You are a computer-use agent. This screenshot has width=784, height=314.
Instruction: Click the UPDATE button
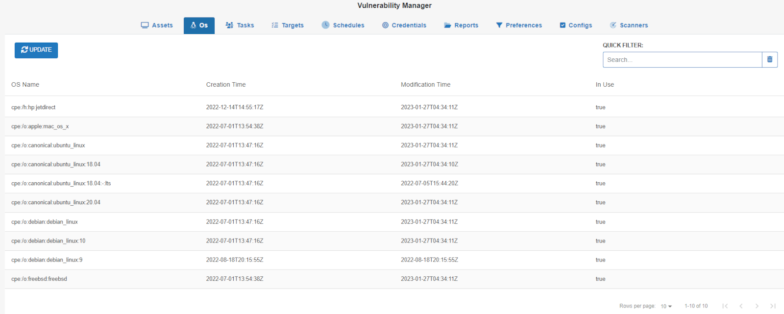[36, 50]
